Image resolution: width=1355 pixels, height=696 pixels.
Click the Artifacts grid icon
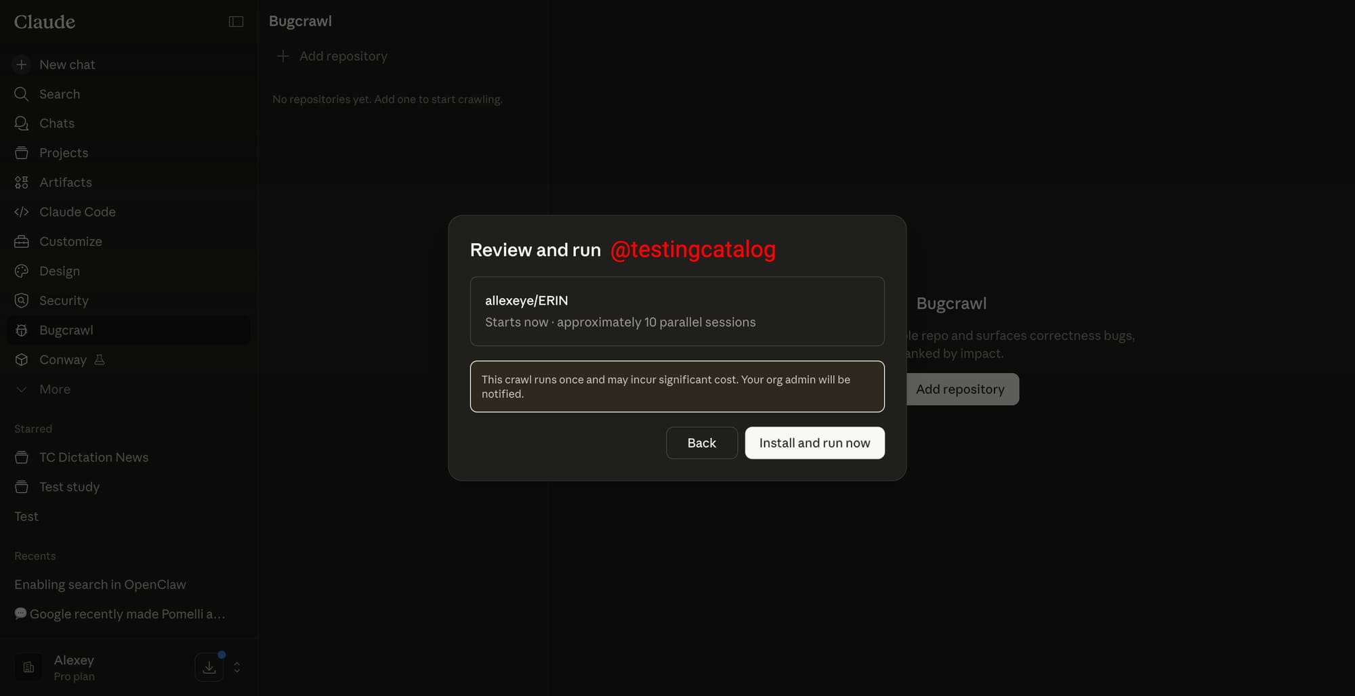(22, 182)
